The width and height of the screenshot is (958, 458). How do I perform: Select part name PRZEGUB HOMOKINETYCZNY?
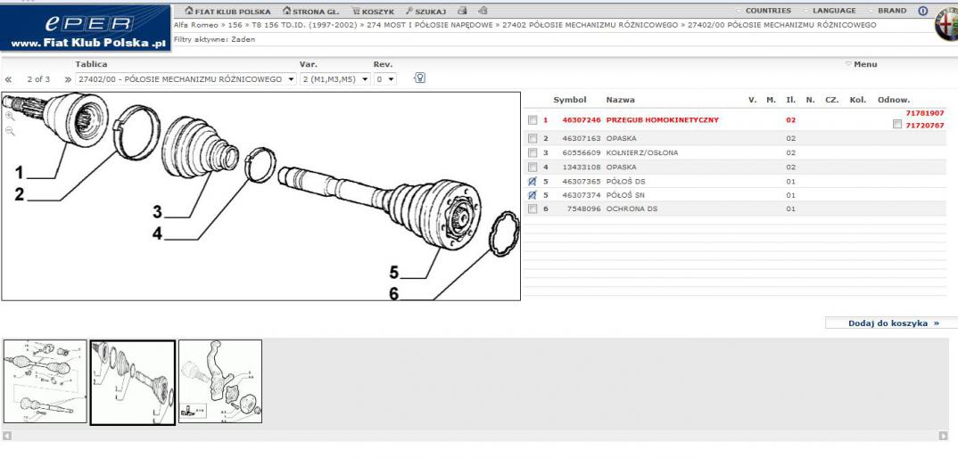click(x=662, y=120)
